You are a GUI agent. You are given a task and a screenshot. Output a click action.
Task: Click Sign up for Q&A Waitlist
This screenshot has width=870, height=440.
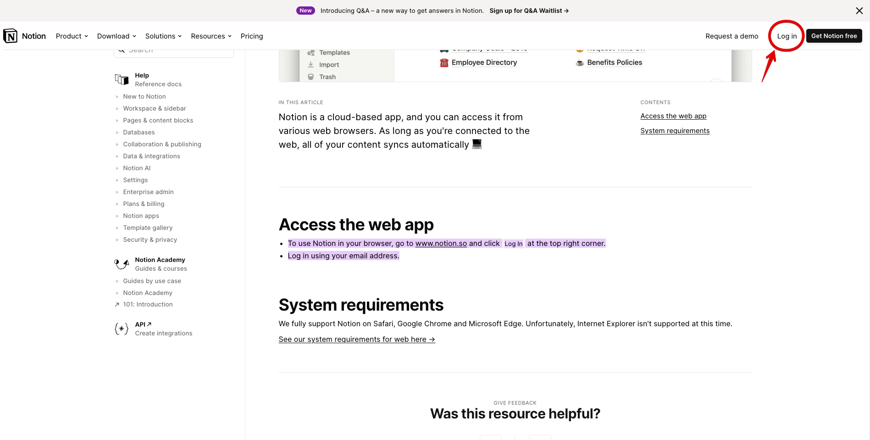[x=529, y=11]
